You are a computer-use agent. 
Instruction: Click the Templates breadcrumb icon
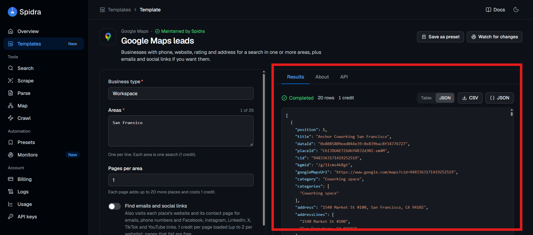click(102, 10)
